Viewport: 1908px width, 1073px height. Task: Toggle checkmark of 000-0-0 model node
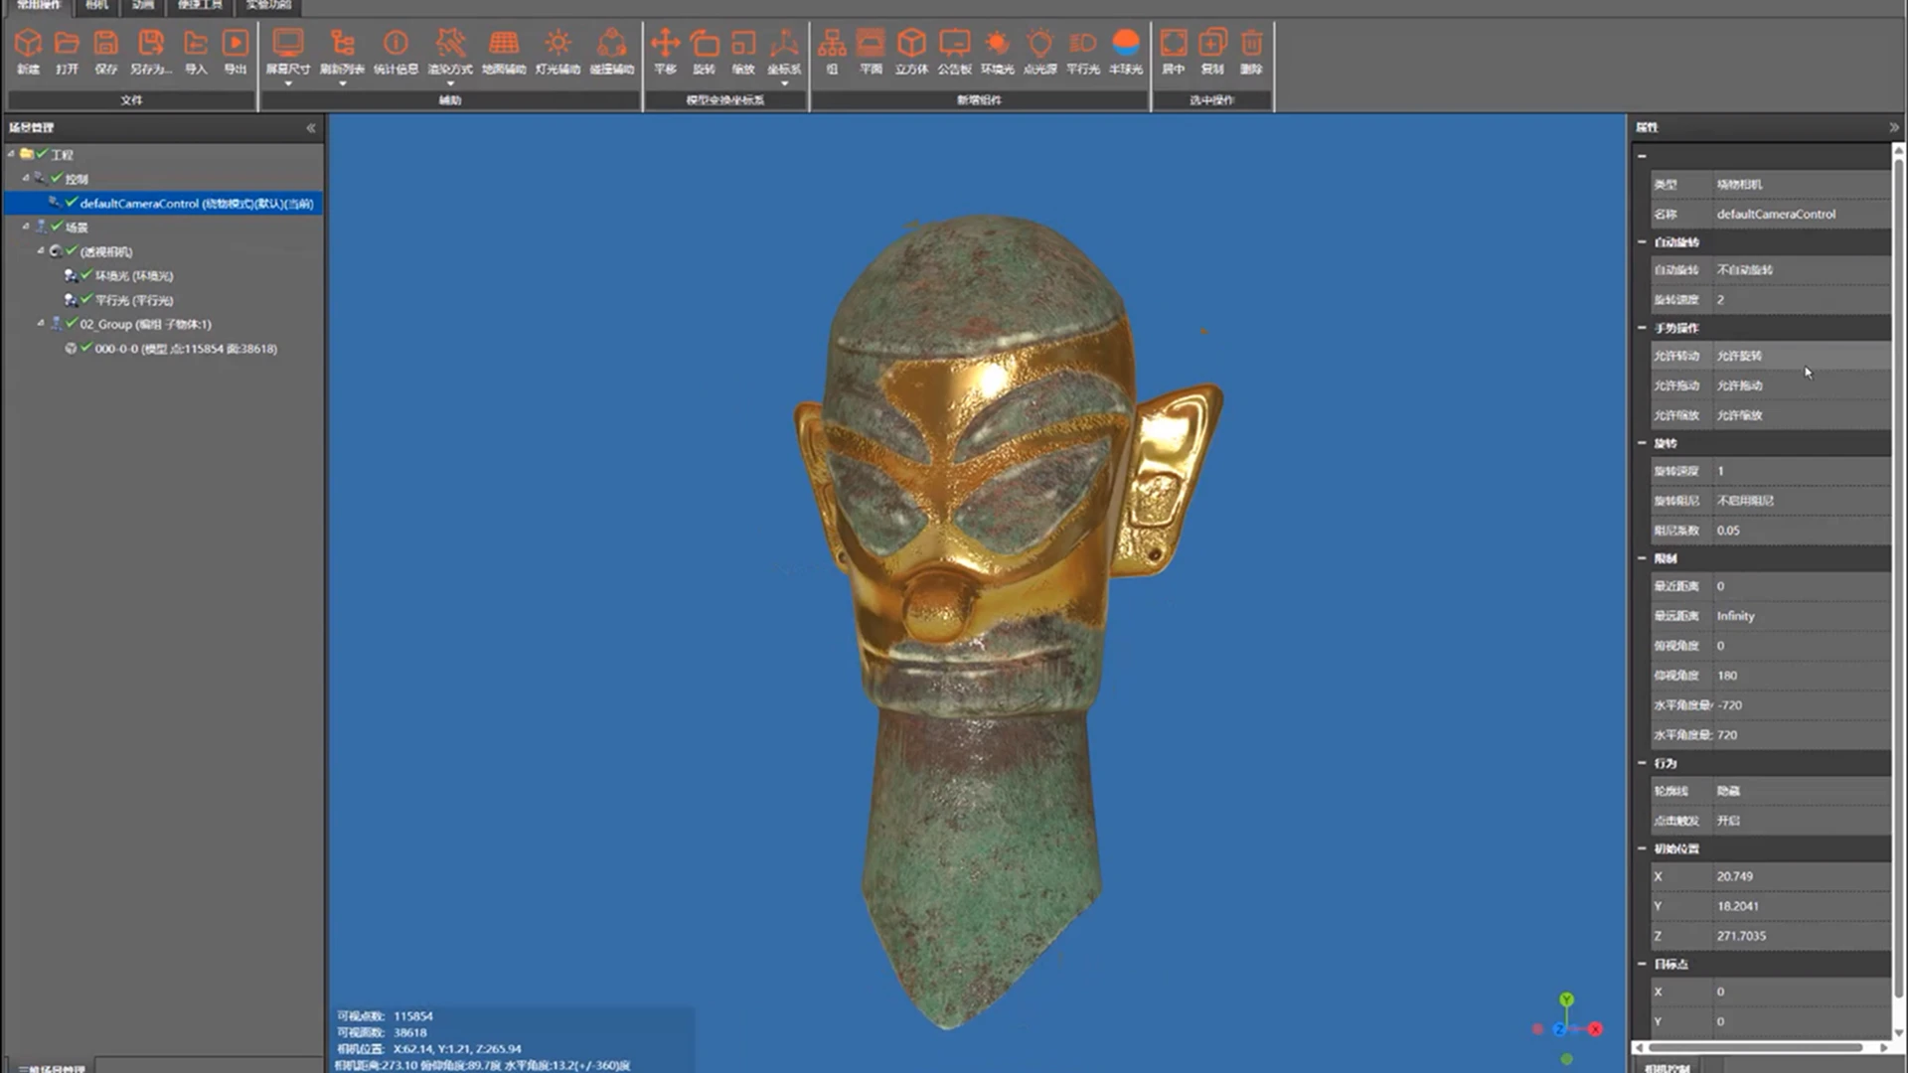[86, 348]
